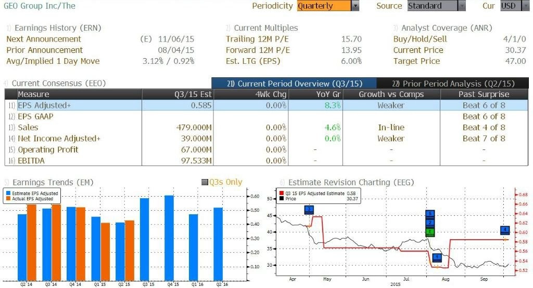
Task: Click the Prior Announcement date 08/04/15
Action: click(176, 50)
